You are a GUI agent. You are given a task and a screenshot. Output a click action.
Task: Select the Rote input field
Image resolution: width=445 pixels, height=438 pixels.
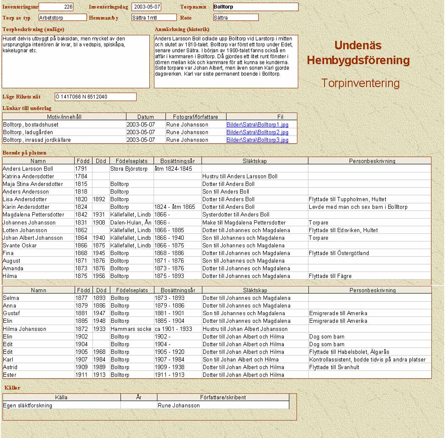(236, 18)
